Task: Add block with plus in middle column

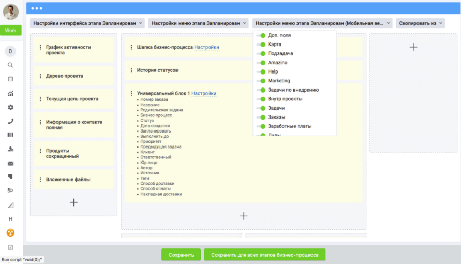Action: point(244,216)
